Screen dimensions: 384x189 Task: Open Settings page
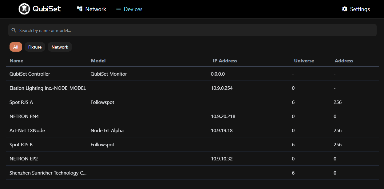click(360, 9)
